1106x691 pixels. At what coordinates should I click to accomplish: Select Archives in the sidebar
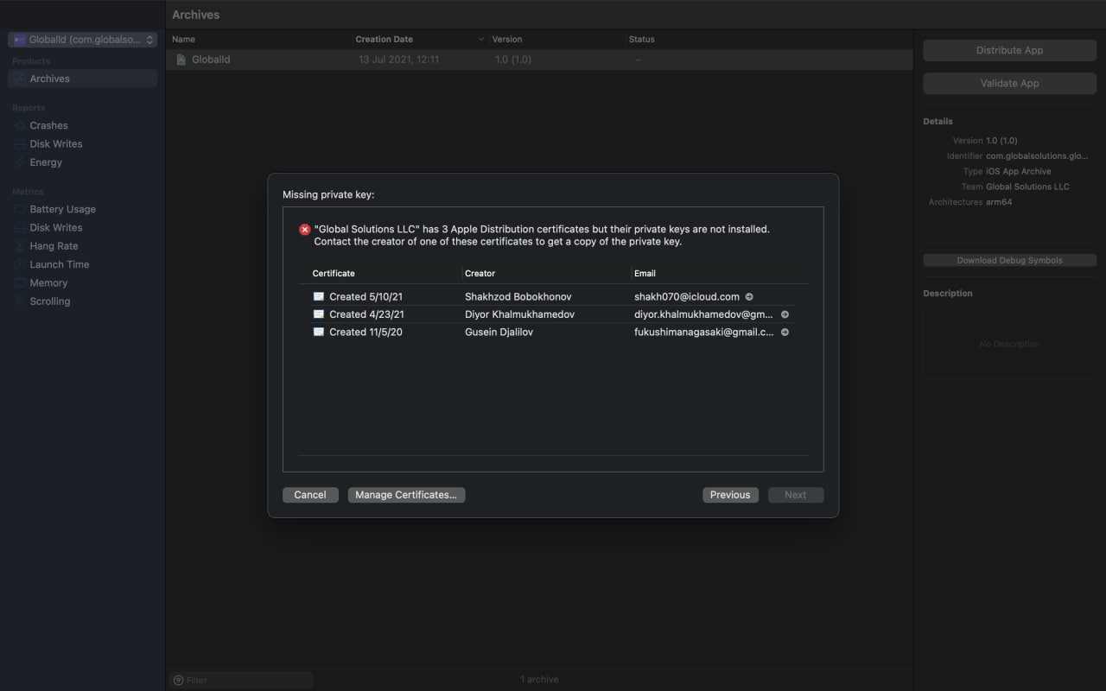point(82,79)
